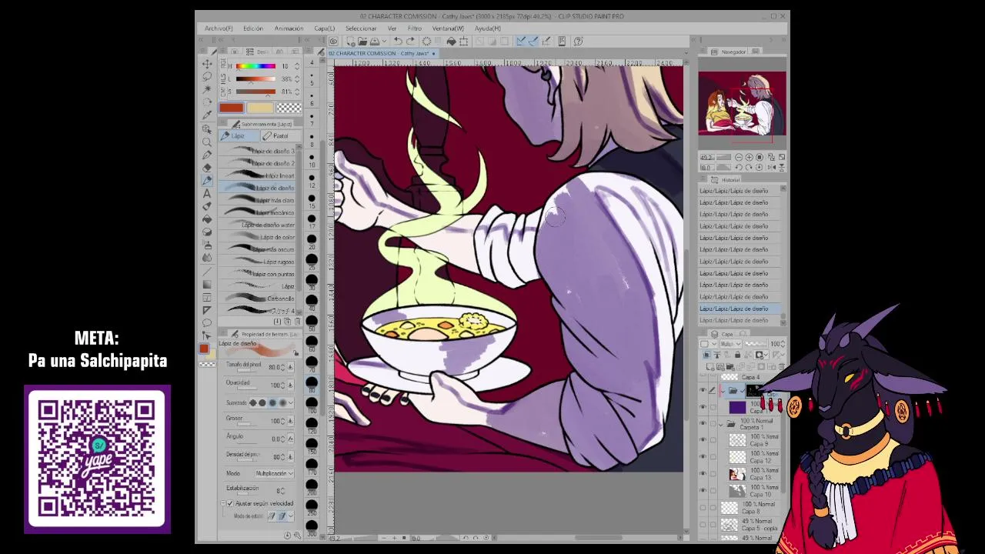The image size is (985, 554).
Task: Select the Text tool
Action: pyautogui.click(x=207, y=194)
